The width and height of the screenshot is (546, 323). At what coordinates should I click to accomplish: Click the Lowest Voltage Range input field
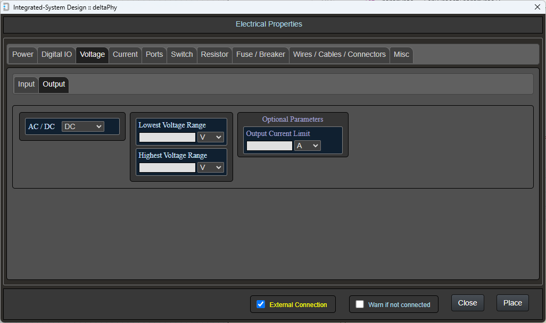point(167,137)
